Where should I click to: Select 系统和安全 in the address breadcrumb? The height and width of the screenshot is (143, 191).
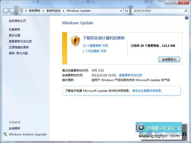pyautogui.click(x=53, y=11)
